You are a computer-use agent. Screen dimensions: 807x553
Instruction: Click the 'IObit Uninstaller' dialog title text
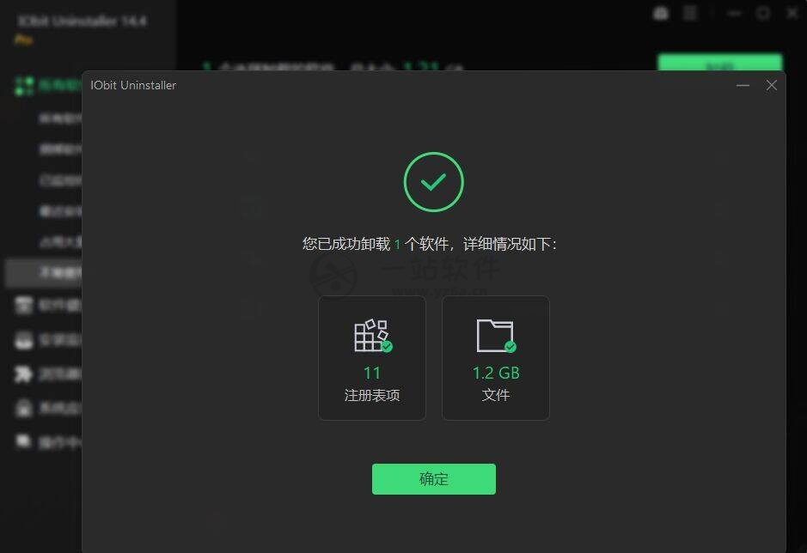133,85
